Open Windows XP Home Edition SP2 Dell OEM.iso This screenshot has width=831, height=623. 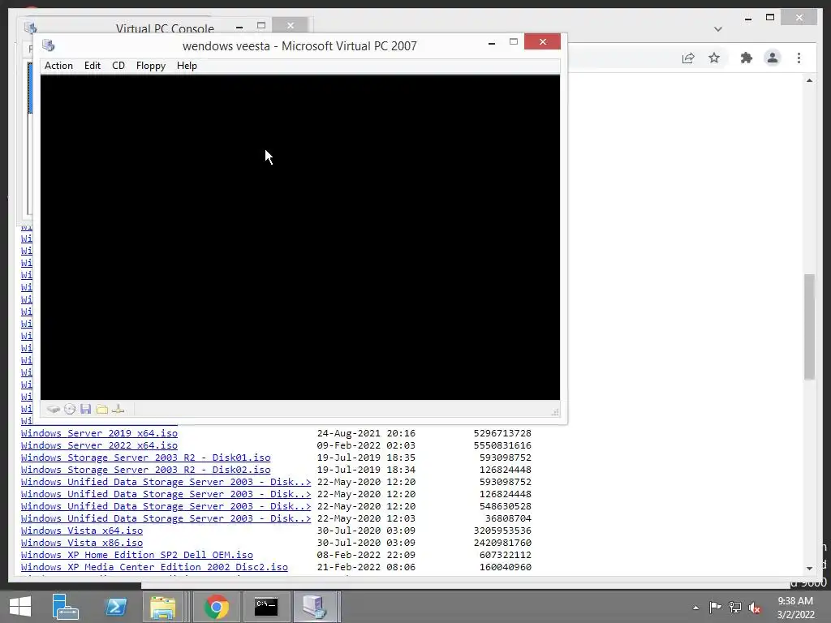click(x=136, y=555)
